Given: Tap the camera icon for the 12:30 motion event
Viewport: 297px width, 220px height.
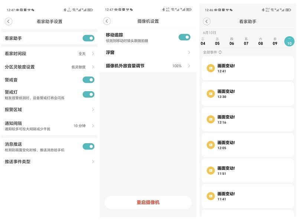Looking at the screenshot, I should click(x=210, y=94).
